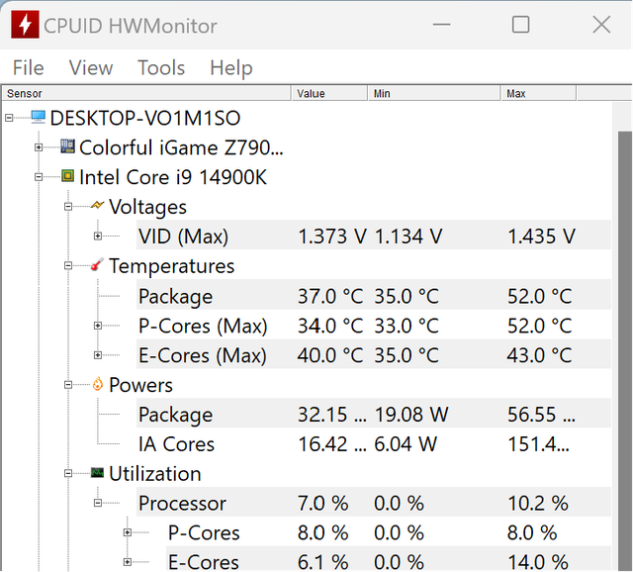Click the 19.08 W minimum value

pyautogui.click(x=411, y=415)
